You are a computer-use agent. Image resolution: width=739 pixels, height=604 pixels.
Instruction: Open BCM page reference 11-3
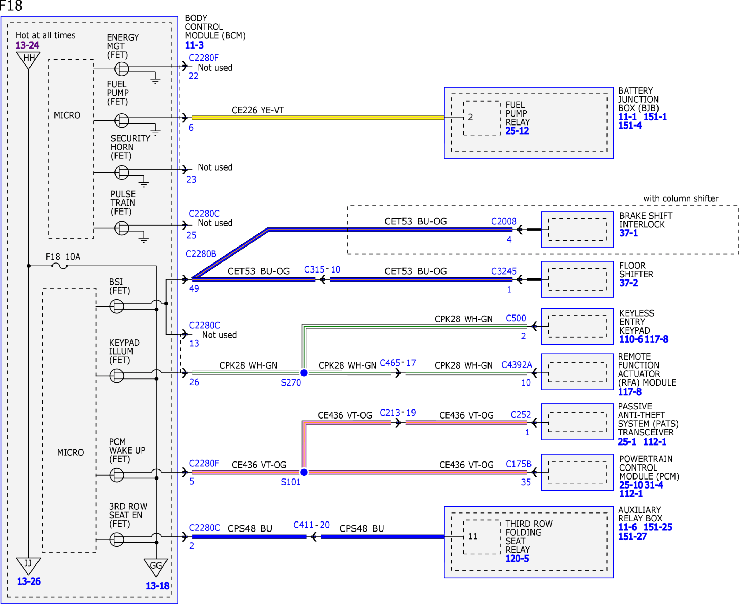194,45
